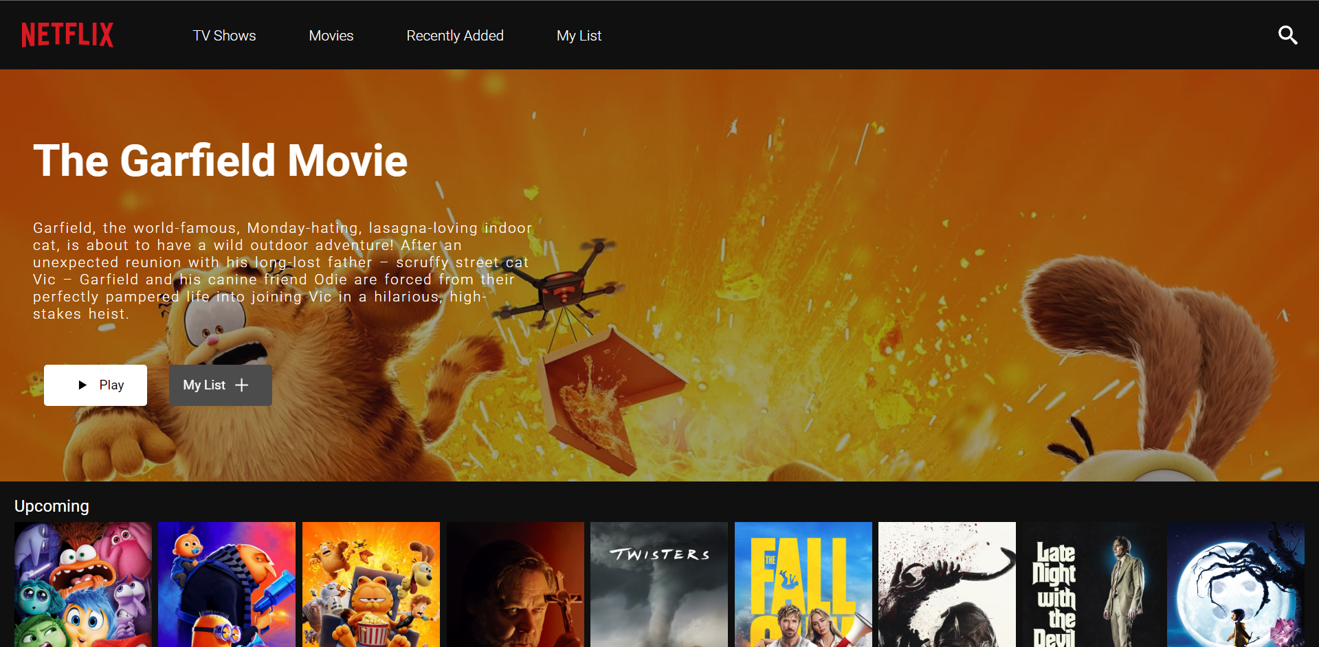Open the Despicable Me 4 poster thumbnail
This screenshot has width=1319, height=647.
[x=227, y=584]
